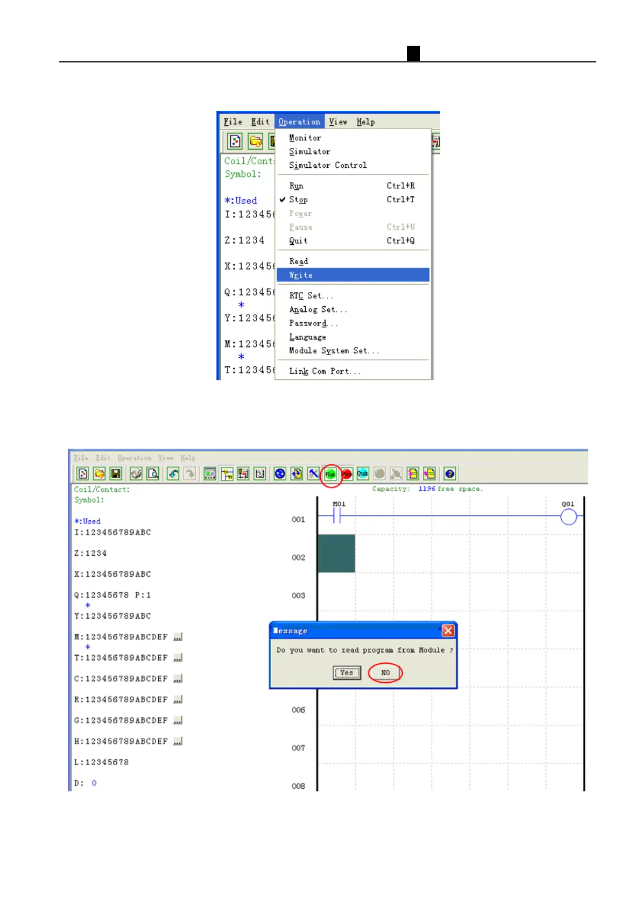Click Yes in the Message dialog

pyautogui.click(x=347, y=673)
